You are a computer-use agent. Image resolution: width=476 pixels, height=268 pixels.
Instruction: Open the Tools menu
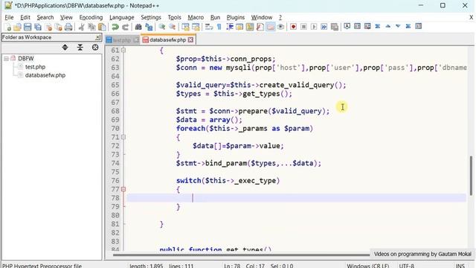(x=174, y=17)
